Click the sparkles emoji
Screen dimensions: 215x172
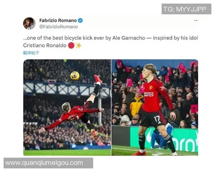coord(78,46)
